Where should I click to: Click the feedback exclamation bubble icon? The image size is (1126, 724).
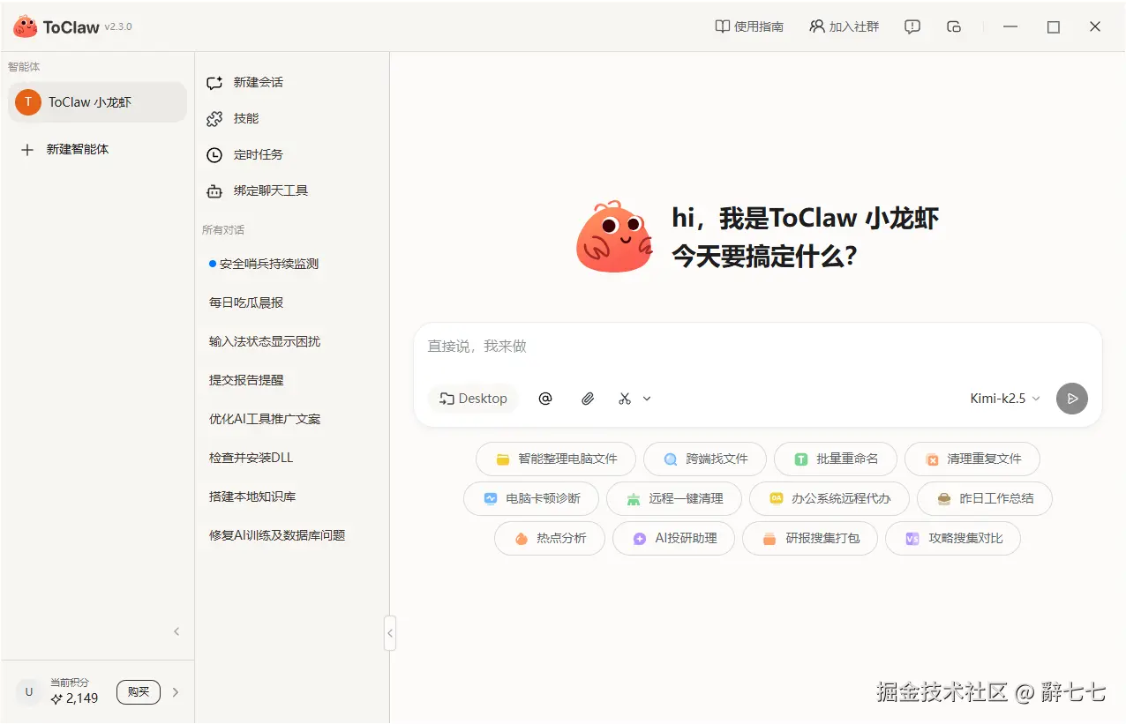(x=912, y=26)
